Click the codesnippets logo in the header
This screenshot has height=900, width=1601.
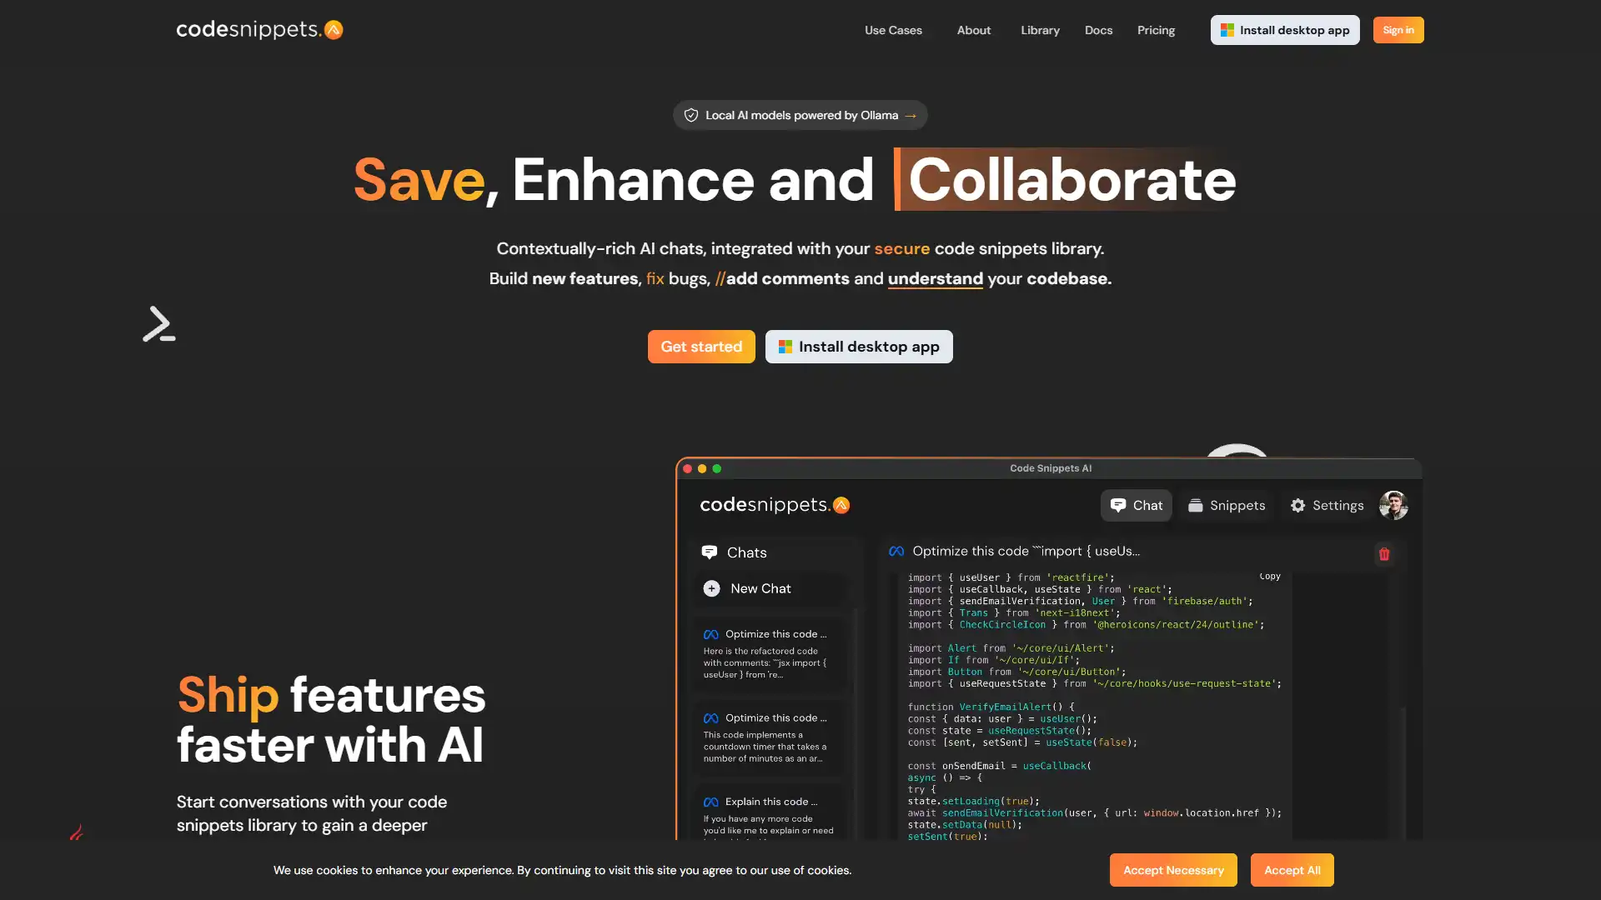click(x=259, y=30)
